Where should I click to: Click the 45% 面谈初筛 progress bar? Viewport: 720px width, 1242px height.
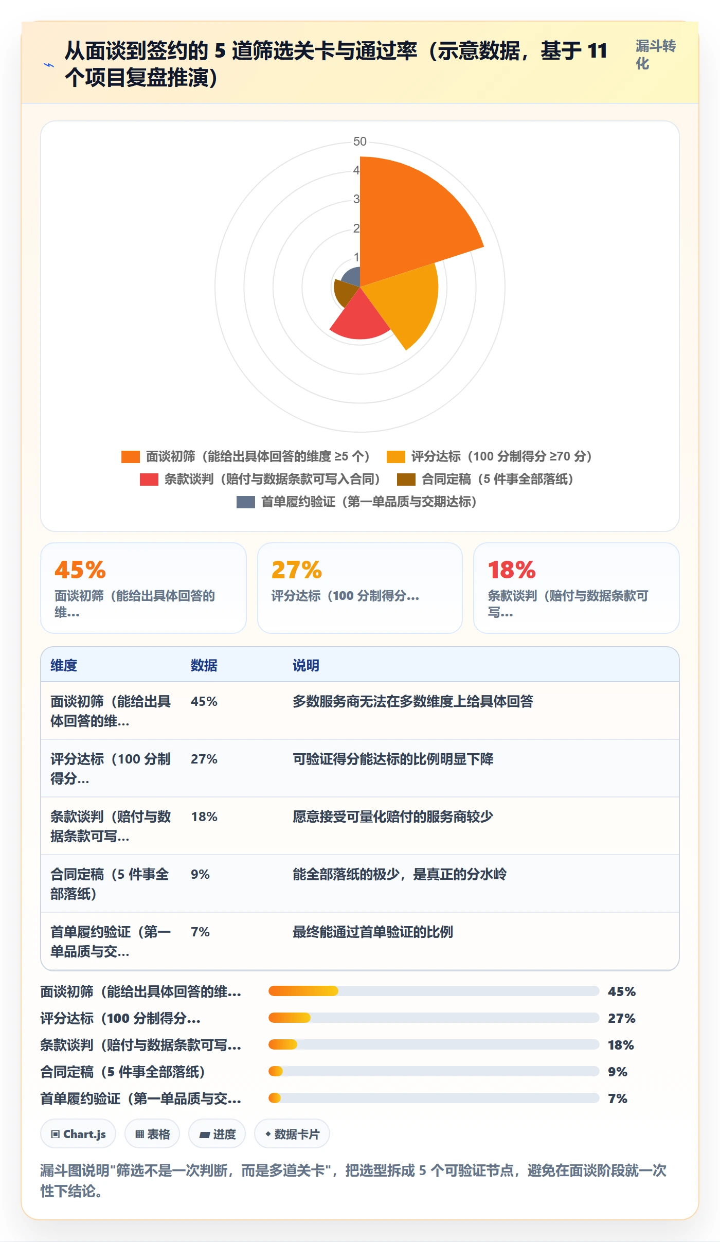[434, 991]
